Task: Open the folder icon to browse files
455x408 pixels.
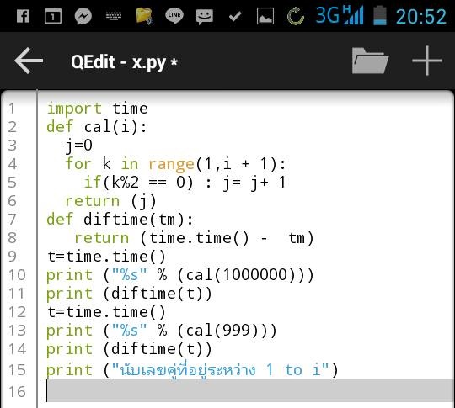Action: pyautogui.click(x=370, y=61)
